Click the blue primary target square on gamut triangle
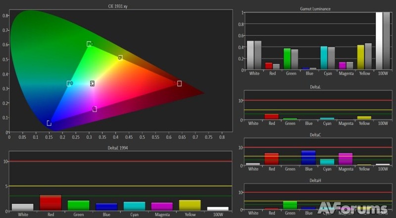The image size is (396, 218). 49,123
